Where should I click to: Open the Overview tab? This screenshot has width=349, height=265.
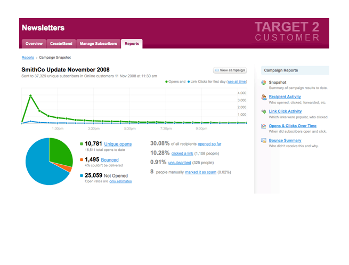tap(34, 44)
